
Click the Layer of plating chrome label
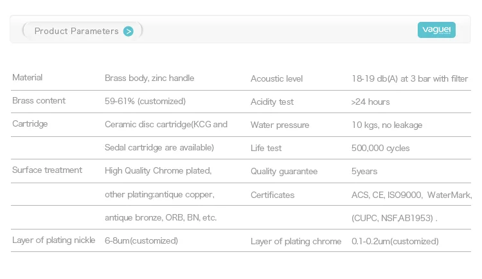coord(296,242)
